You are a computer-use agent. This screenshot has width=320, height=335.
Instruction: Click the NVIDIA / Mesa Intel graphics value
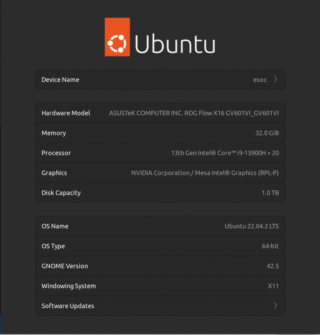coord(205,173)
